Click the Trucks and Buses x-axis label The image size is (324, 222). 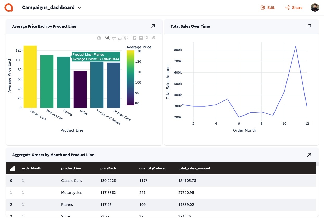[x=108, y=117]
